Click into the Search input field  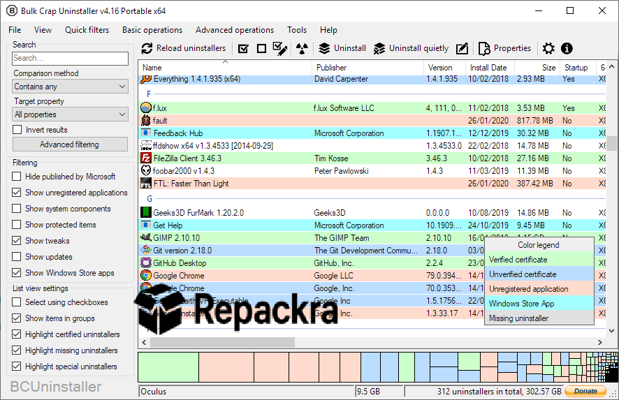click(70, 58)
